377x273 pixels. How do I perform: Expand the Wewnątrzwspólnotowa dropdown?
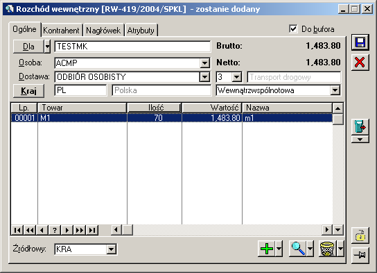tap(335, 90)
